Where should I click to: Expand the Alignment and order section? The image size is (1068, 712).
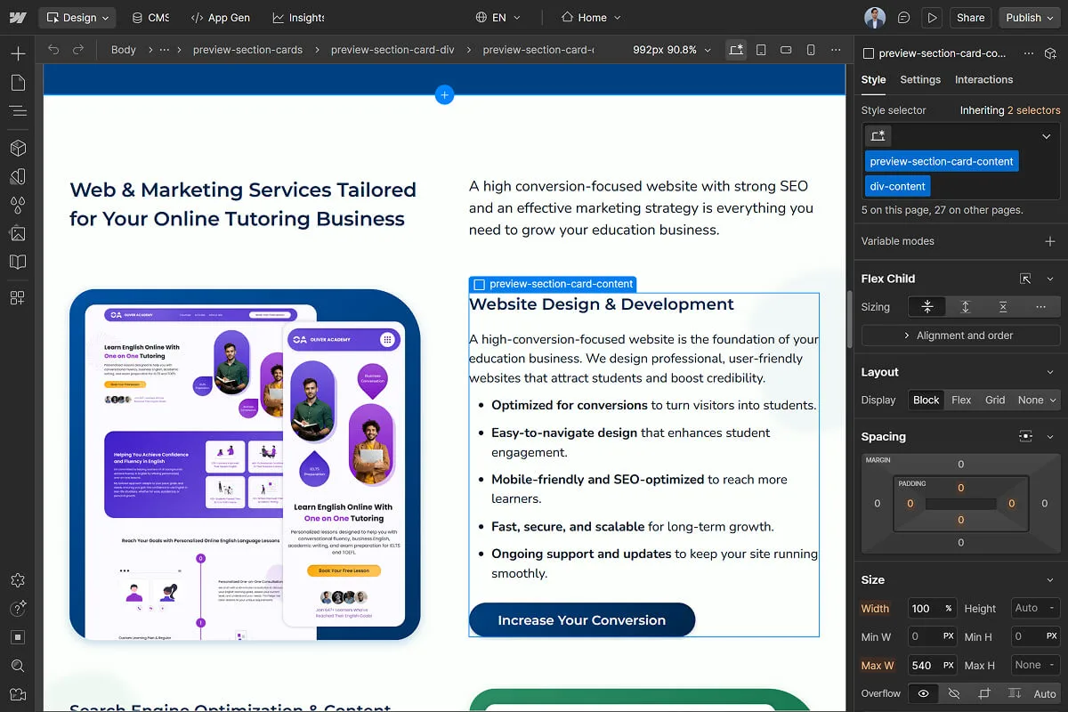(x=959, y=335)
